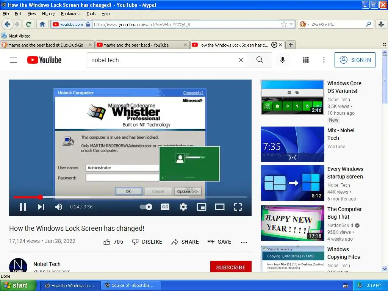The image size is (388, 291).
Task: Click the SAVE to playlist button
Action: coord(219,242)
